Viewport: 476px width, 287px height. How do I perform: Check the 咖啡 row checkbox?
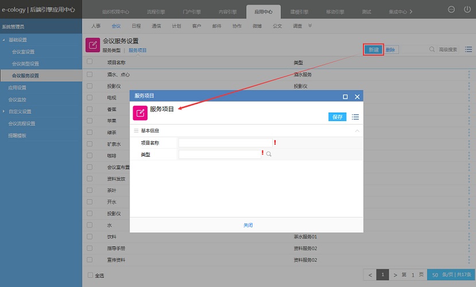pyautogui.click(x=90, y=156)
